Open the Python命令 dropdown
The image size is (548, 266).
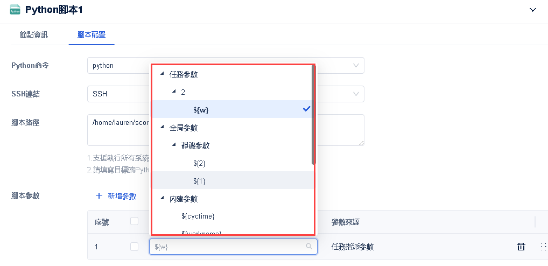point(356,66)
